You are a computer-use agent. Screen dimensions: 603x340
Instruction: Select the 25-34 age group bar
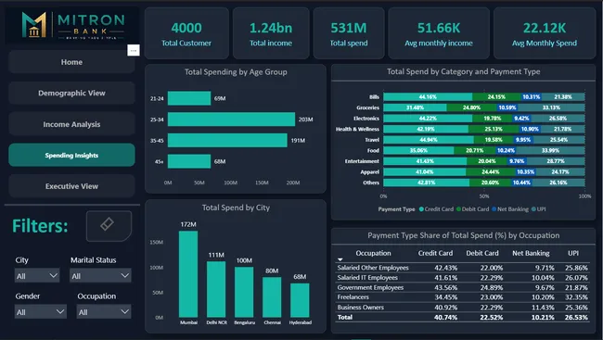coord(231,120)
